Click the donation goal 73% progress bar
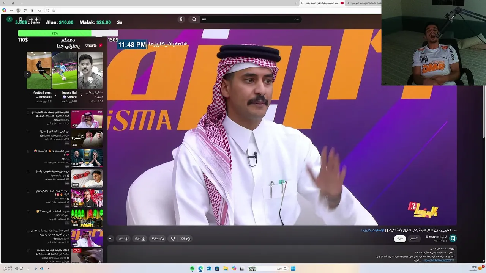This screenshot has height=273, width=486. pos(68,33)
